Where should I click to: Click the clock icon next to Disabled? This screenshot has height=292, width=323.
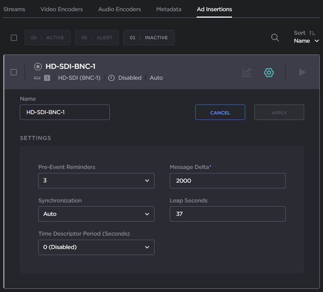[x=111, y=78]
